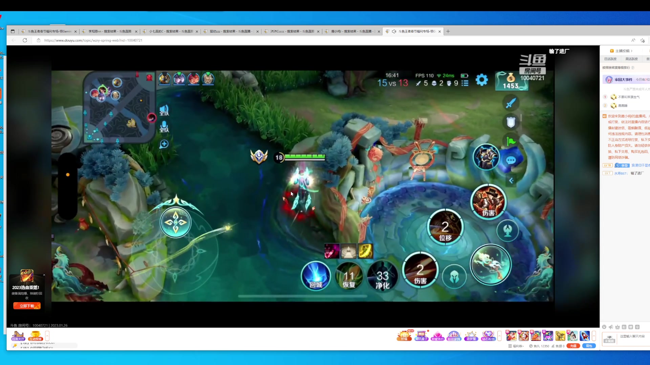
Task: Switch to the 日活跃度 tab
Action: point(610,59)
